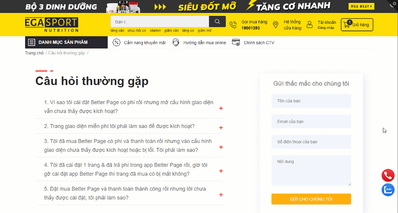Image resolution: width=398 pixels, height=213 pixels.
Task: Click the search magnifier icon
Action: [x=217, y=22]
